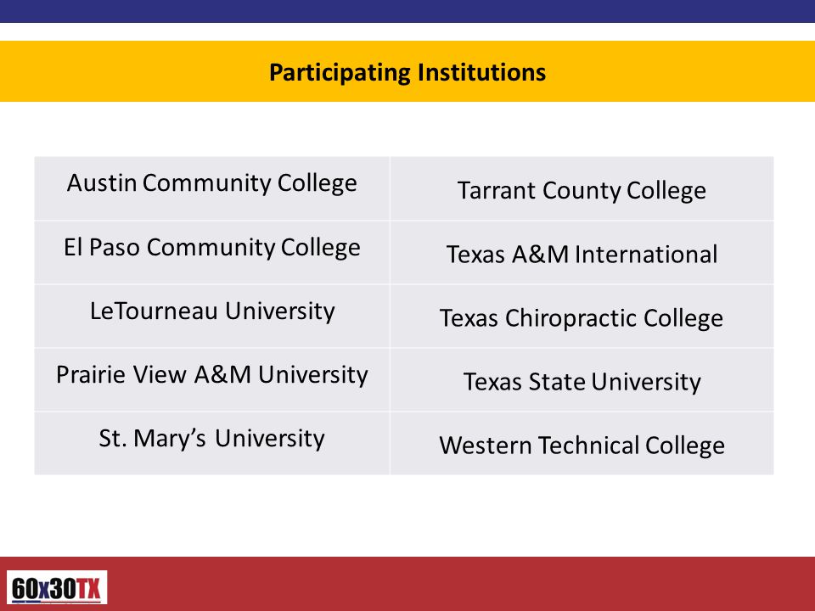Click the red footer bar
815x611 pixels.
tap(407, 584)
